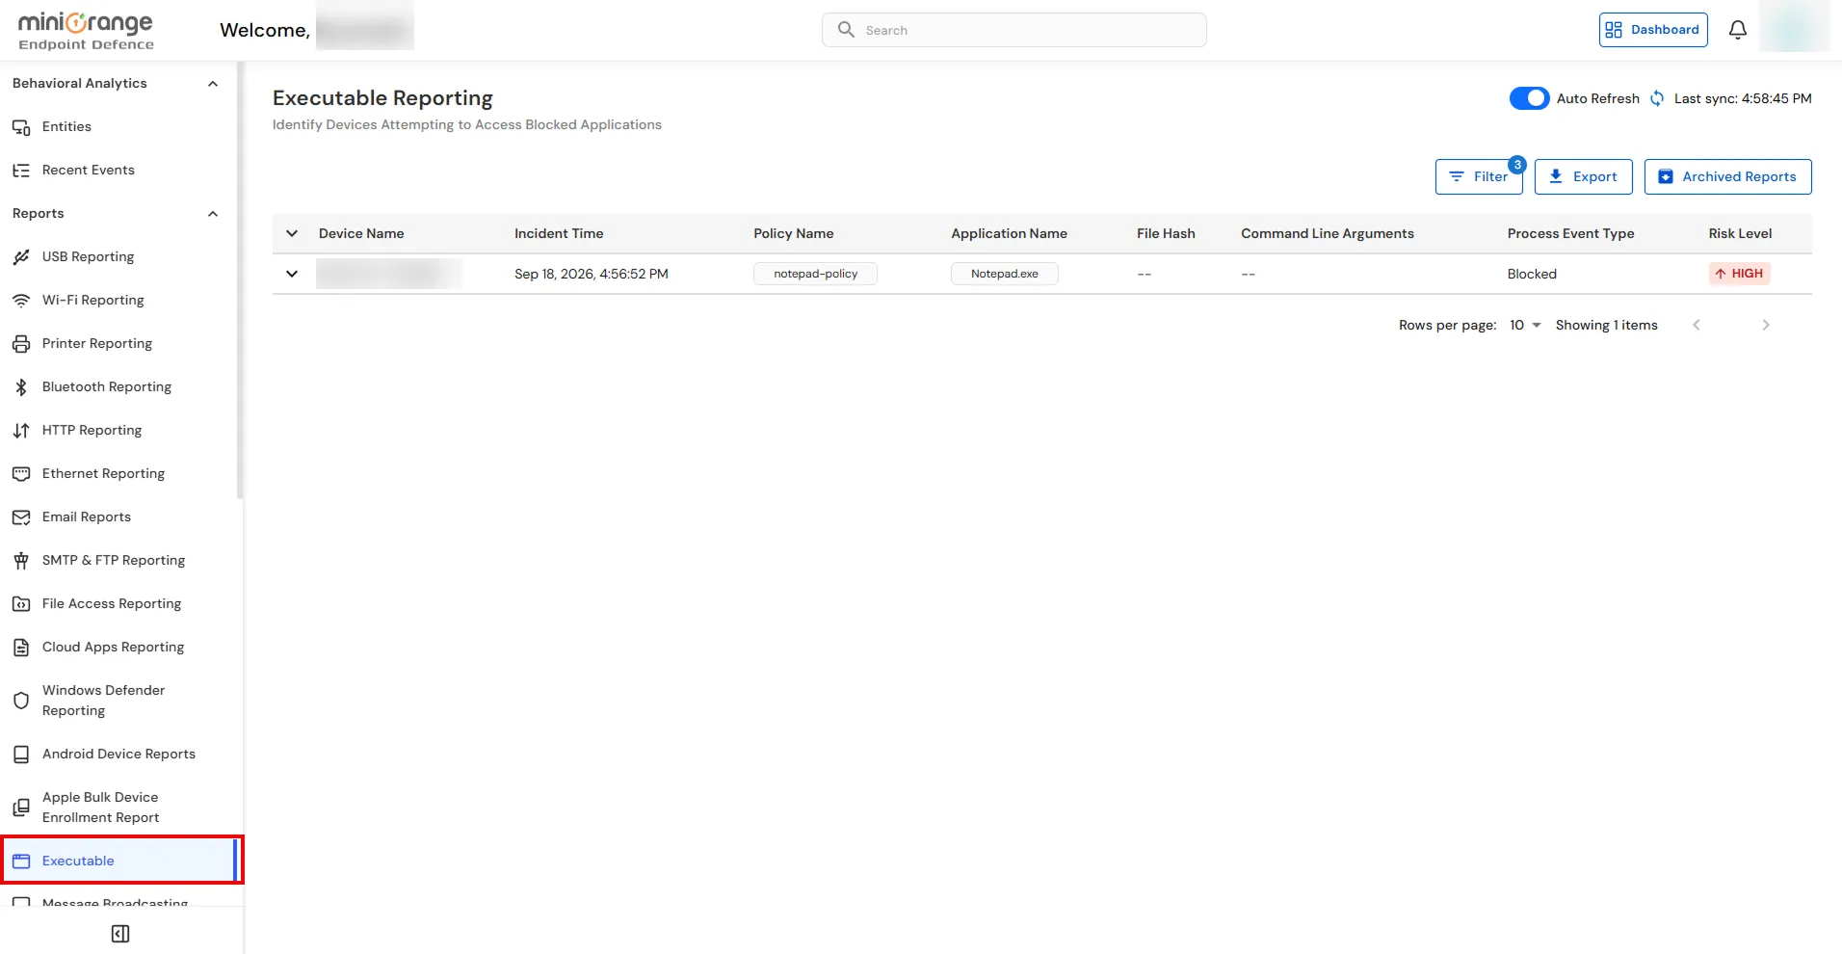The image size is (1842, 954).
Task: Click the Blocked event type cell
Action: point(1532,274)
